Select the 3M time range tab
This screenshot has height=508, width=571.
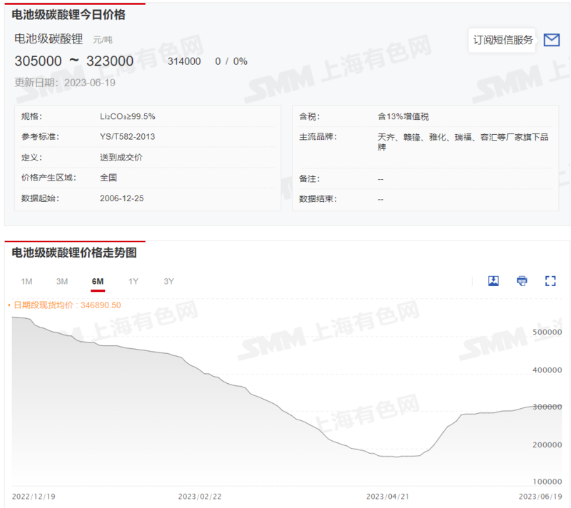point(62,281)
